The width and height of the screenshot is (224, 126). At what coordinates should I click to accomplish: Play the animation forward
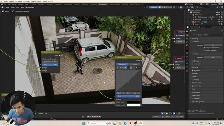click(95, 117)
